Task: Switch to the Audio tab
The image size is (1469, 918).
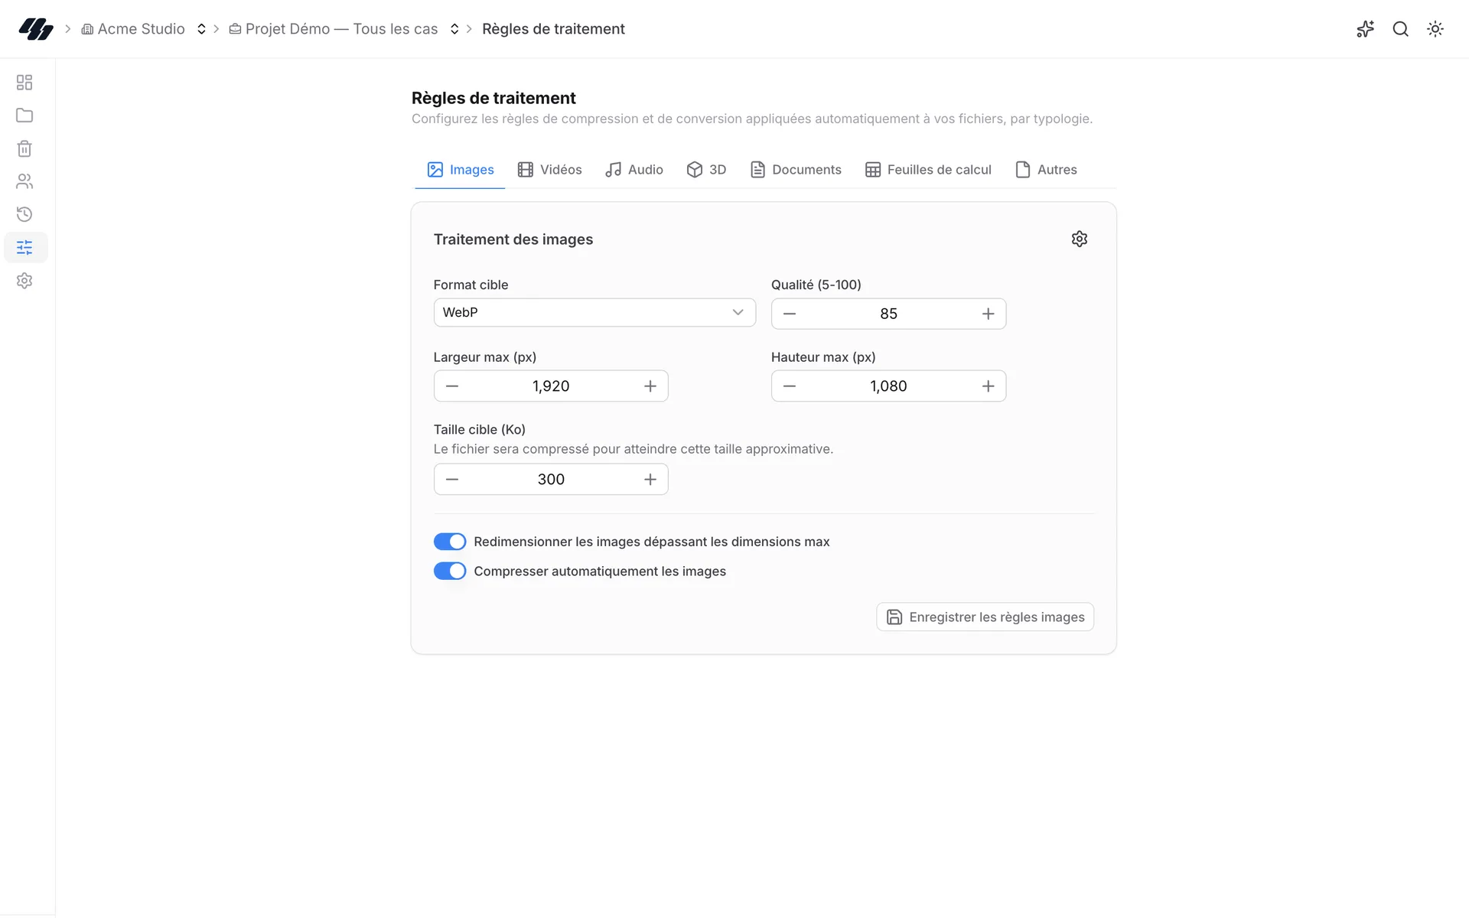Action: [x=634, y=170]
